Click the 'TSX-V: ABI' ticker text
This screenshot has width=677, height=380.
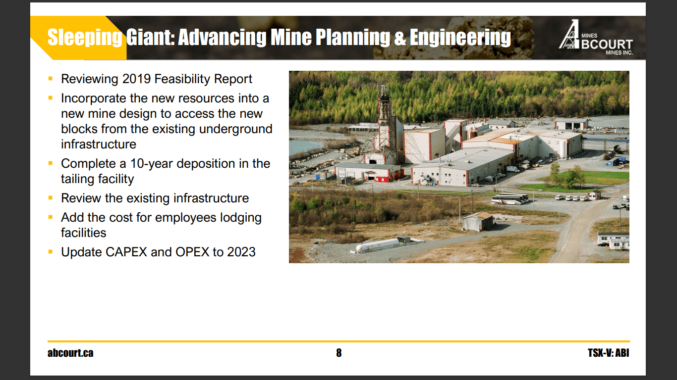609,353
